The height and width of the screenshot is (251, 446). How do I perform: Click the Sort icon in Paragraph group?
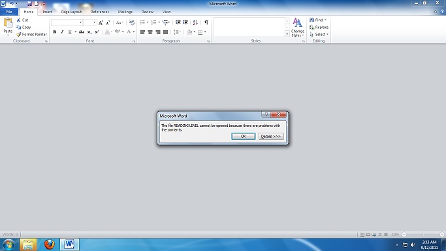195,22
